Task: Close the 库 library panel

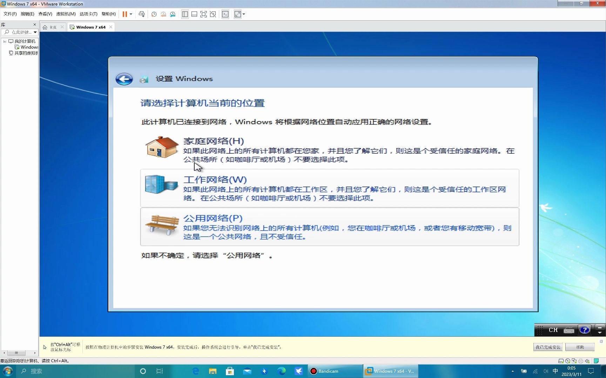Action: point(35,24)
